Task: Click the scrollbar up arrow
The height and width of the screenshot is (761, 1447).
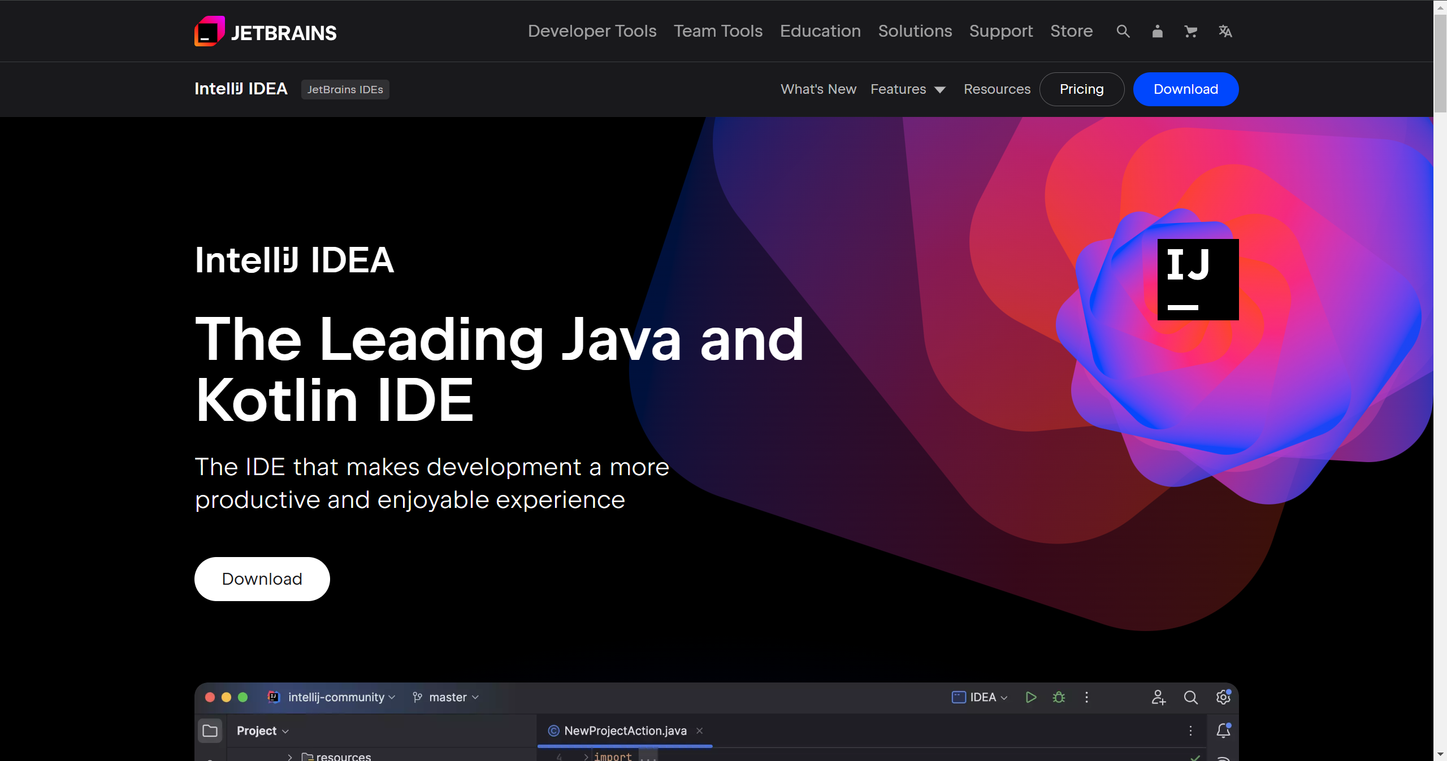Action: click(1440, 7)
